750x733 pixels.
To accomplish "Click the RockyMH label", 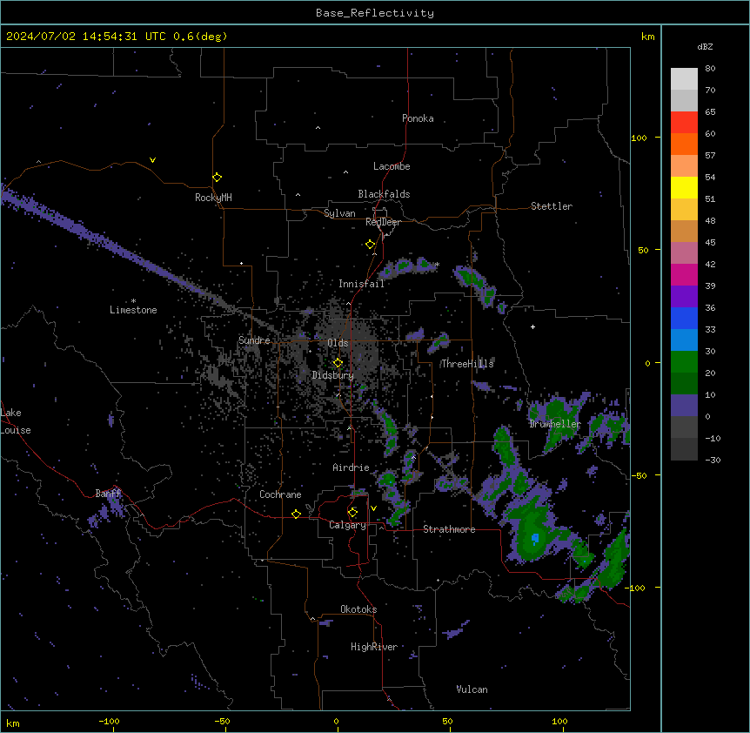I will [x=213, y=198].
